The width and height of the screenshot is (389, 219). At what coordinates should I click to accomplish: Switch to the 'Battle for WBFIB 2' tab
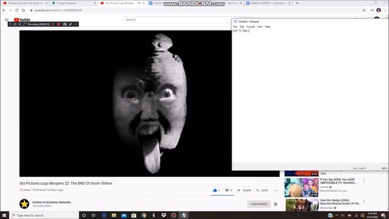coord(268,3)
